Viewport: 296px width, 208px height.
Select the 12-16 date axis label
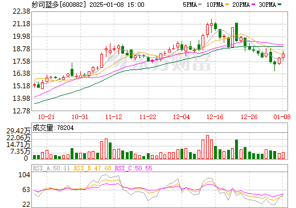215,117
